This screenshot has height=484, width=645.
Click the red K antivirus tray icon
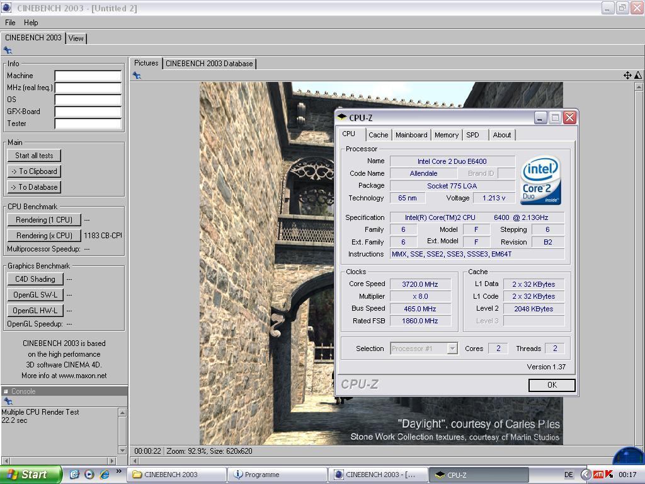(x=609, y=475)
